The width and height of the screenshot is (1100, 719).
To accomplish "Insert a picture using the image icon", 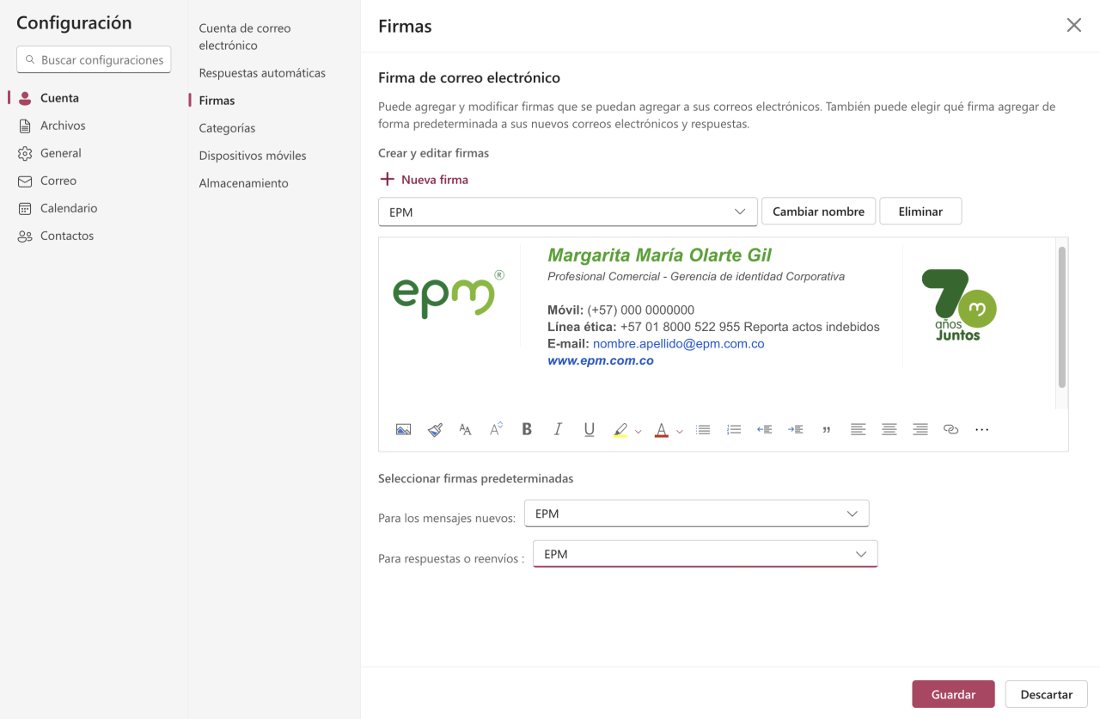I will click(x=403, y=429).
